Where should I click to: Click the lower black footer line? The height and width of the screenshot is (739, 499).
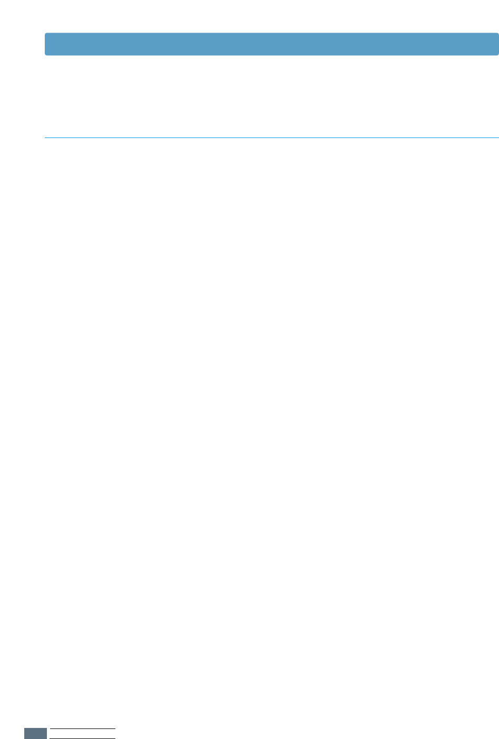coord(82,738)
